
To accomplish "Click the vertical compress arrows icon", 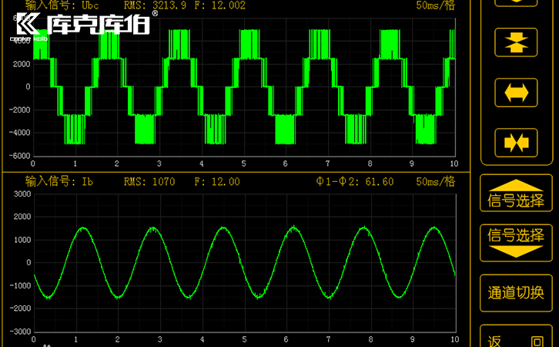I will (516, 42).
